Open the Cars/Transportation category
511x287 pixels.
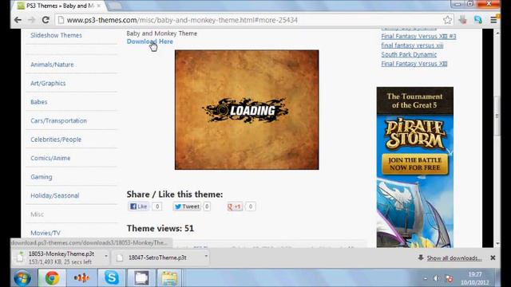coord(58,120)
